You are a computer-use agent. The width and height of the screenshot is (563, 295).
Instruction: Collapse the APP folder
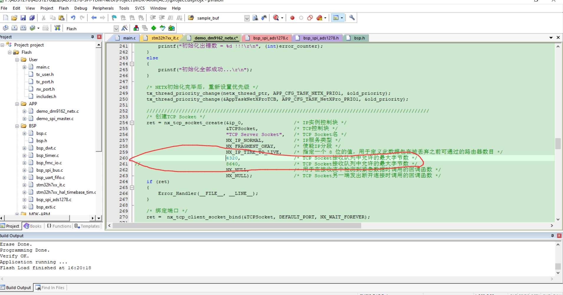tap(17, 104)
